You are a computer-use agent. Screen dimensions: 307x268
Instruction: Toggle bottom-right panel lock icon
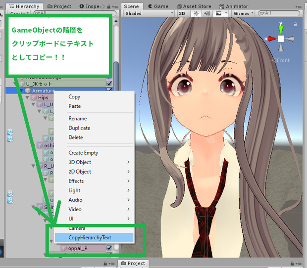coord(292,264)
